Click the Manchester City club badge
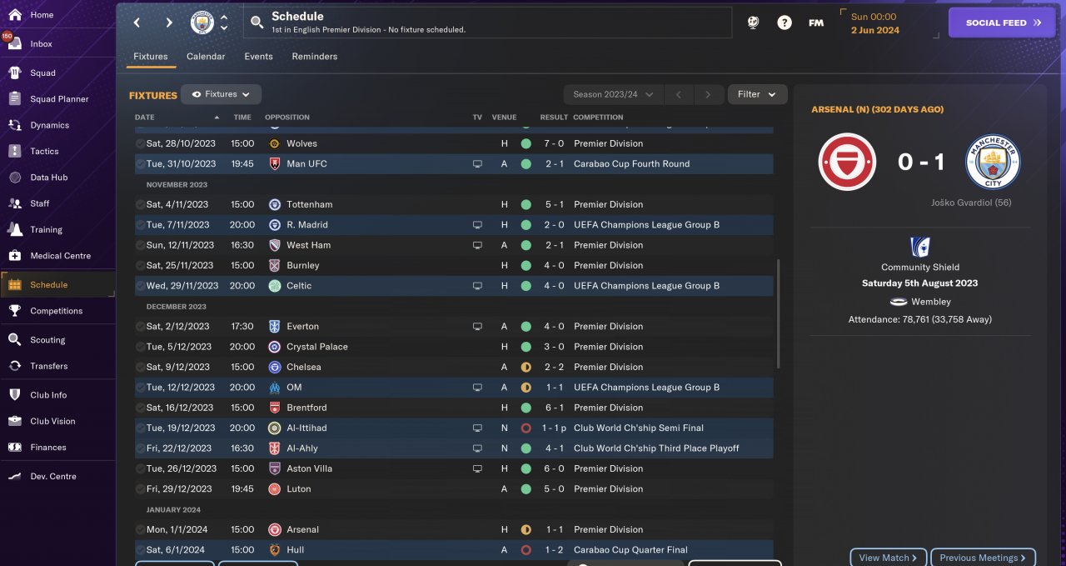Screen dimensions: 1066x566 202,23
